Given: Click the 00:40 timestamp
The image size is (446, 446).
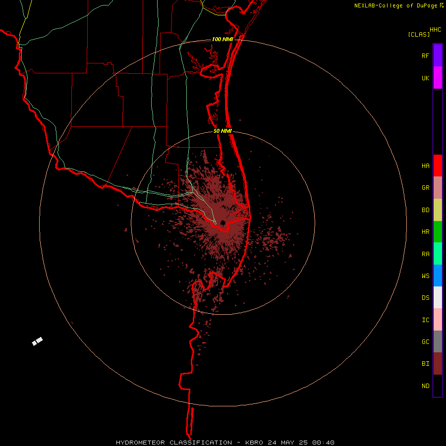Looking at the screenshot, I should click(x=323, y=443).
